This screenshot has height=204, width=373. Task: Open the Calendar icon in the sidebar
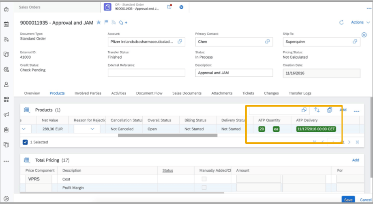[6, 24]
